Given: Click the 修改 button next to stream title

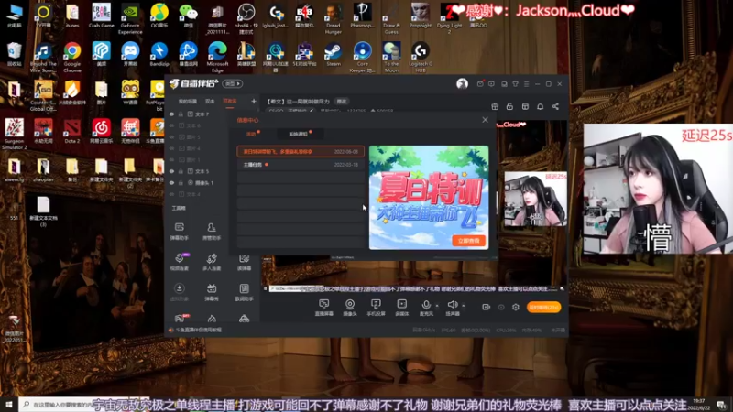Looking at the screenshot, I should click(342, 102).
